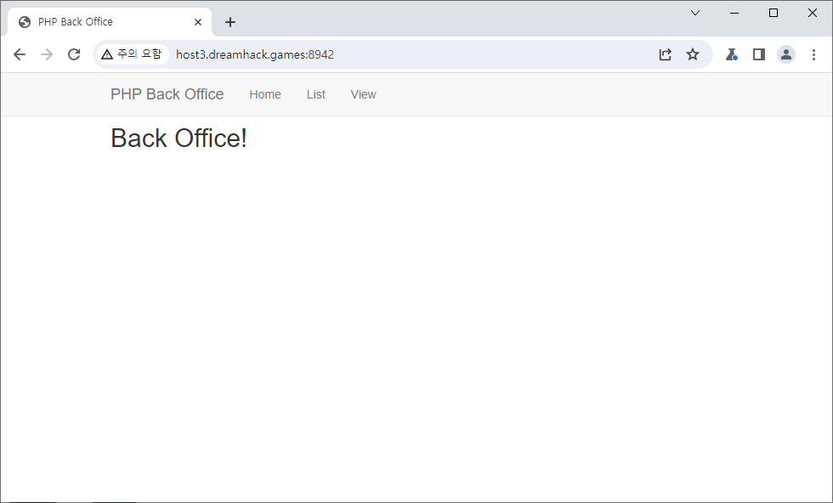Click the Forward navigation arrow
Image resolution: width=833 pixels, height=503 pixels.
47,54
